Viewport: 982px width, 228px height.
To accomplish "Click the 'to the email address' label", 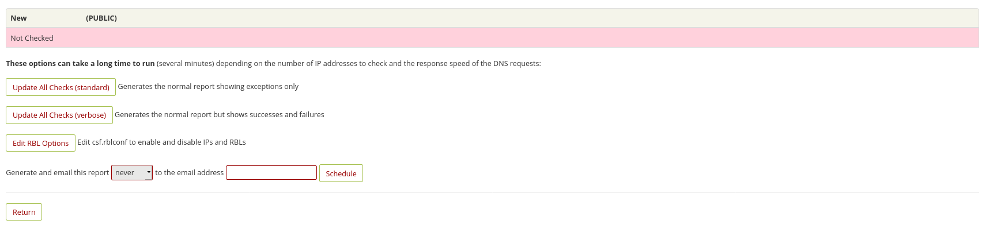I will pos(190,172).
